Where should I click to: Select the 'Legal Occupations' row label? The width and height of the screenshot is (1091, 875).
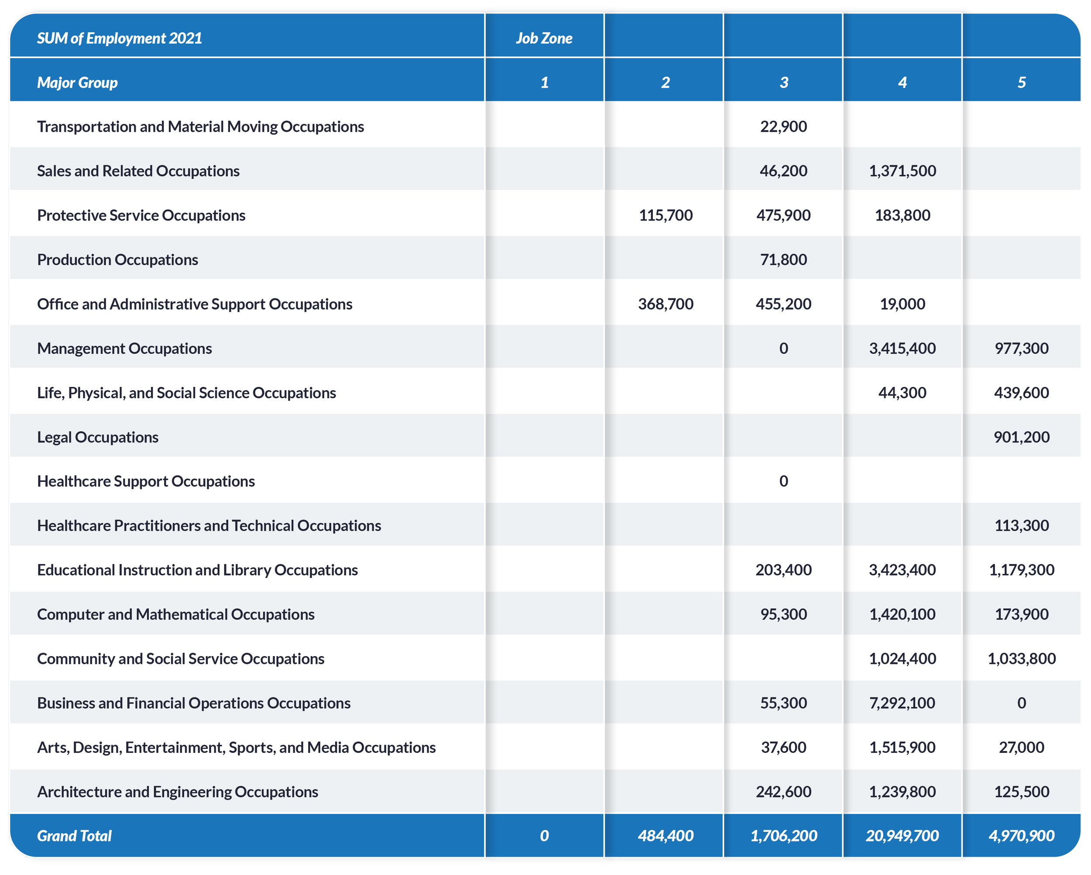point(98,437)
